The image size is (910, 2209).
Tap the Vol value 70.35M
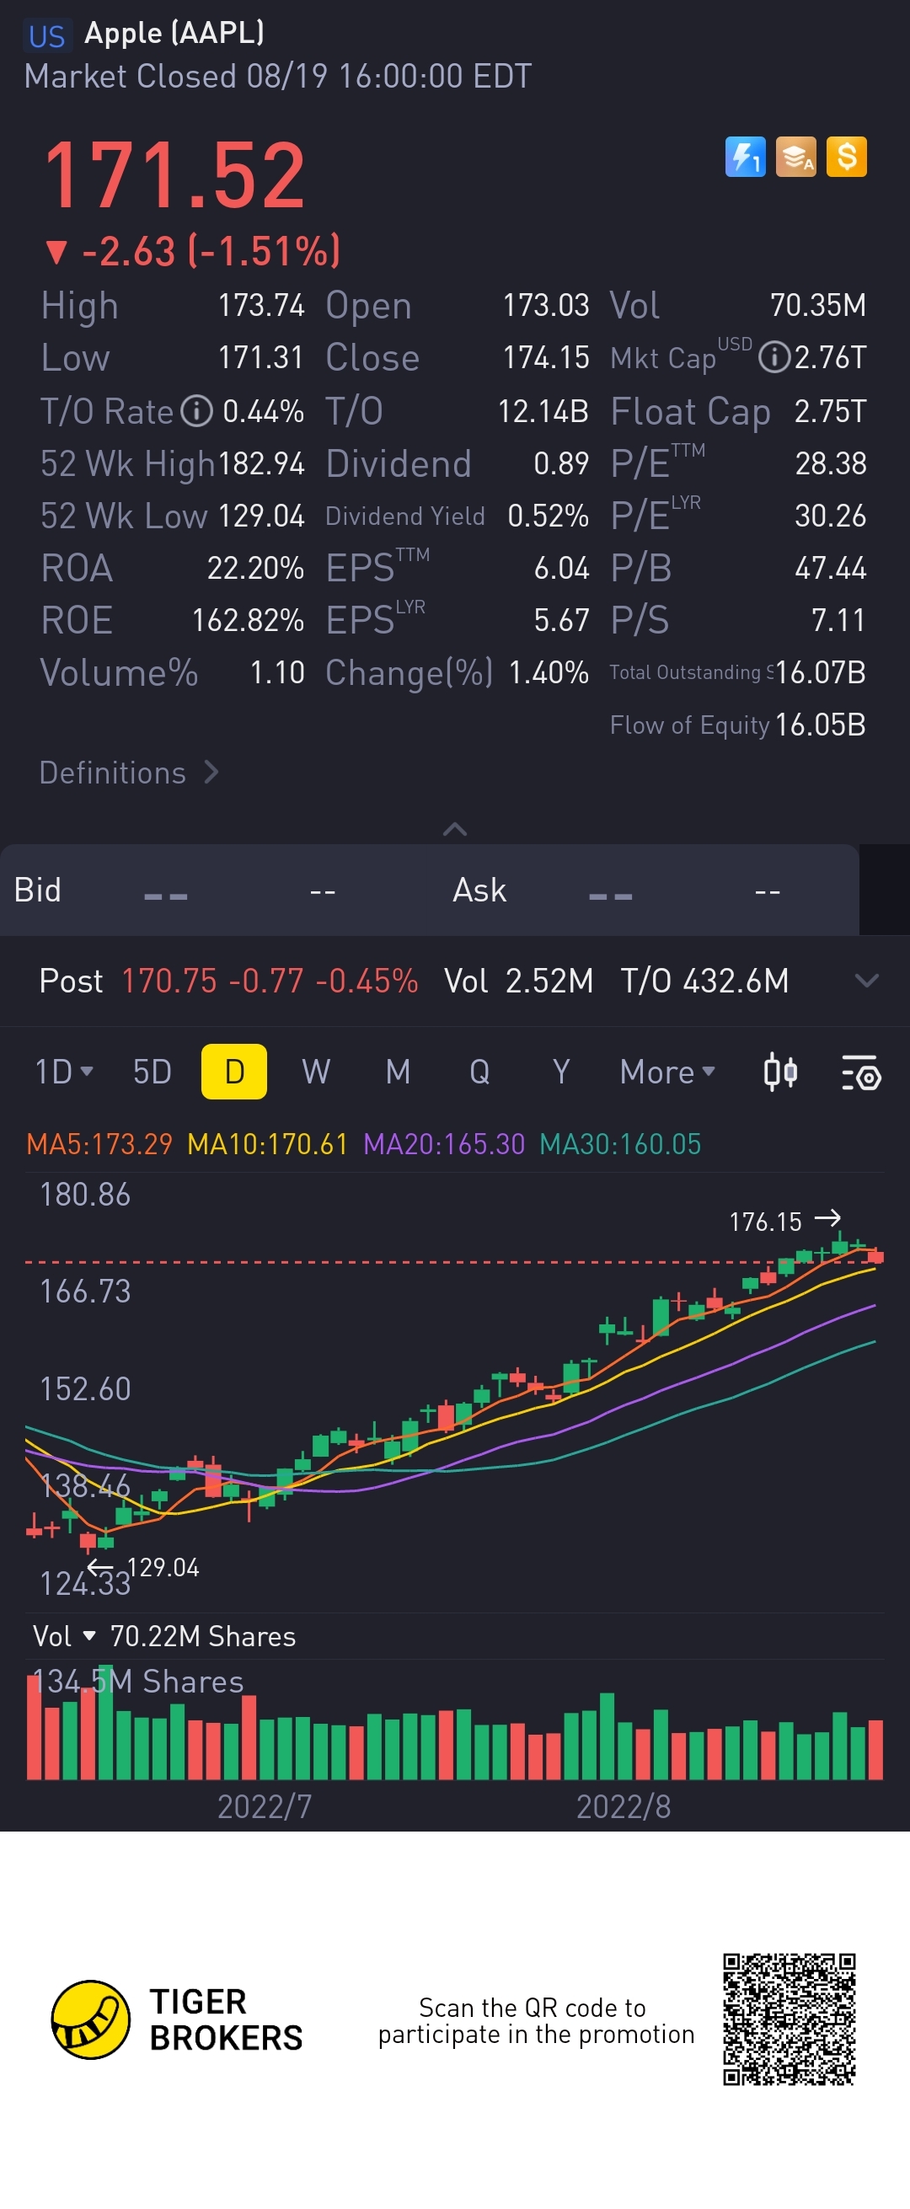coord(817,305)
